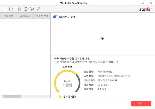Switch to the 삭제된 목록 tab
Viewport: 155px width, 109px height.
click(42, 16)
